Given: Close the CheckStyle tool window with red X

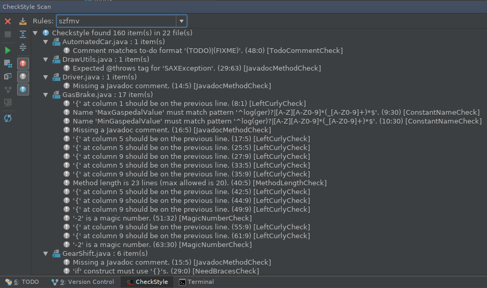Looking at the screenshot, I should click(8, 21).
